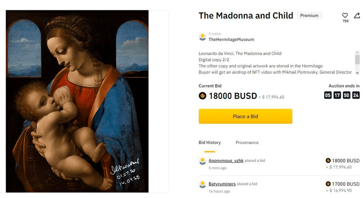This screenshot has width=363, height=198.
Task: Open the Batyruminers profile link
Action: 222,184
